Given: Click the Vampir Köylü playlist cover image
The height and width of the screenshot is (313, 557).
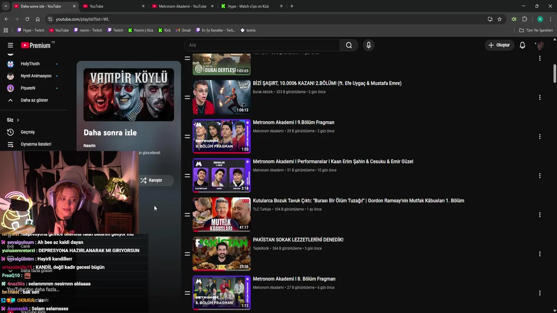Looking at the screenshot, I should tap(129, 95).
